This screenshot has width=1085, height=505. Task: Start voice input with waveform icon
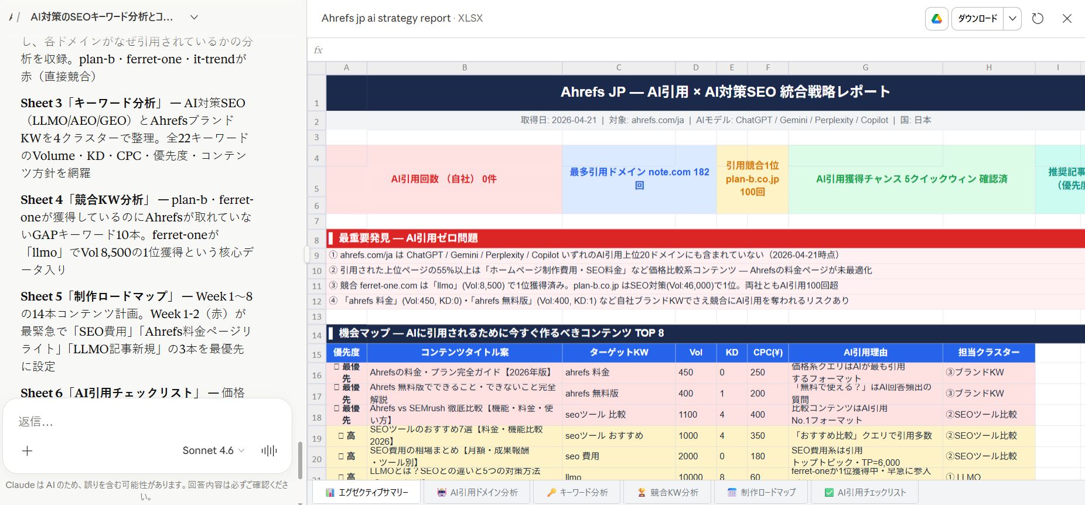tap(269, 451)
